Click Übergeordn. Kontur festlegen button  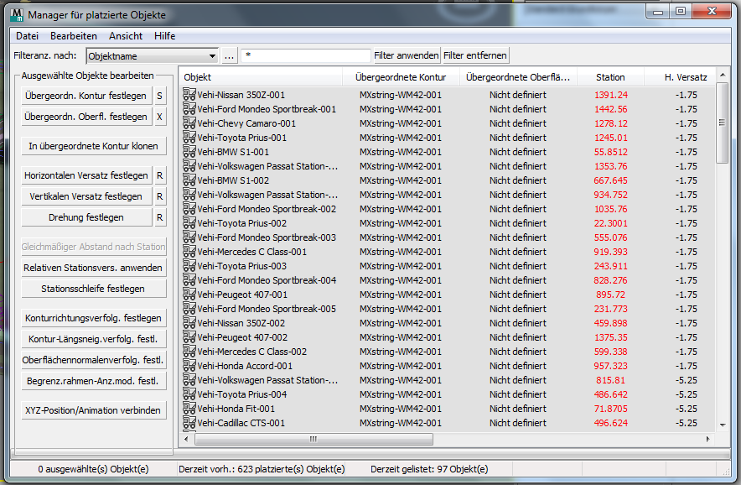(86, 96)
